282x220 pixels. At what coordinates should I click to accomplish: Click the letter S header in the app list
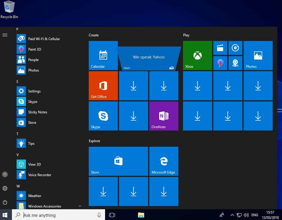coord(17,82)
